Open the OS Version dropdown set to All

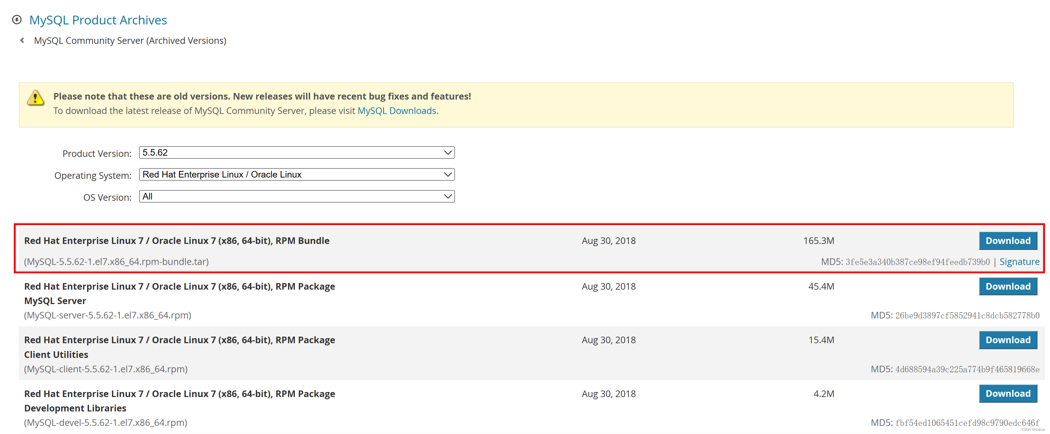[x=297, y=196]
